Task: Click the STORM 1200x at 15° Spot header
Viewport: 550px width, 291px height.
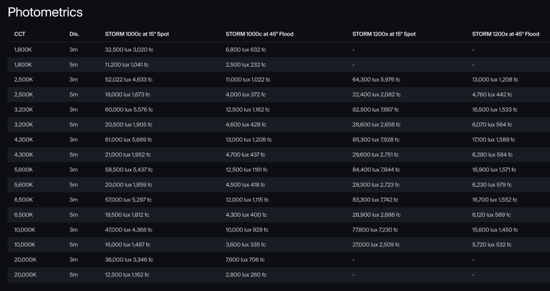Action: click(384, 35)
